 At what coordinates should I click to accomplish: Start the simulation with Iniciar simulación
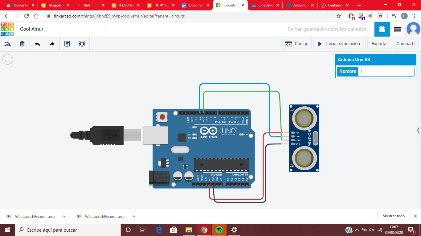coord(338,44)
